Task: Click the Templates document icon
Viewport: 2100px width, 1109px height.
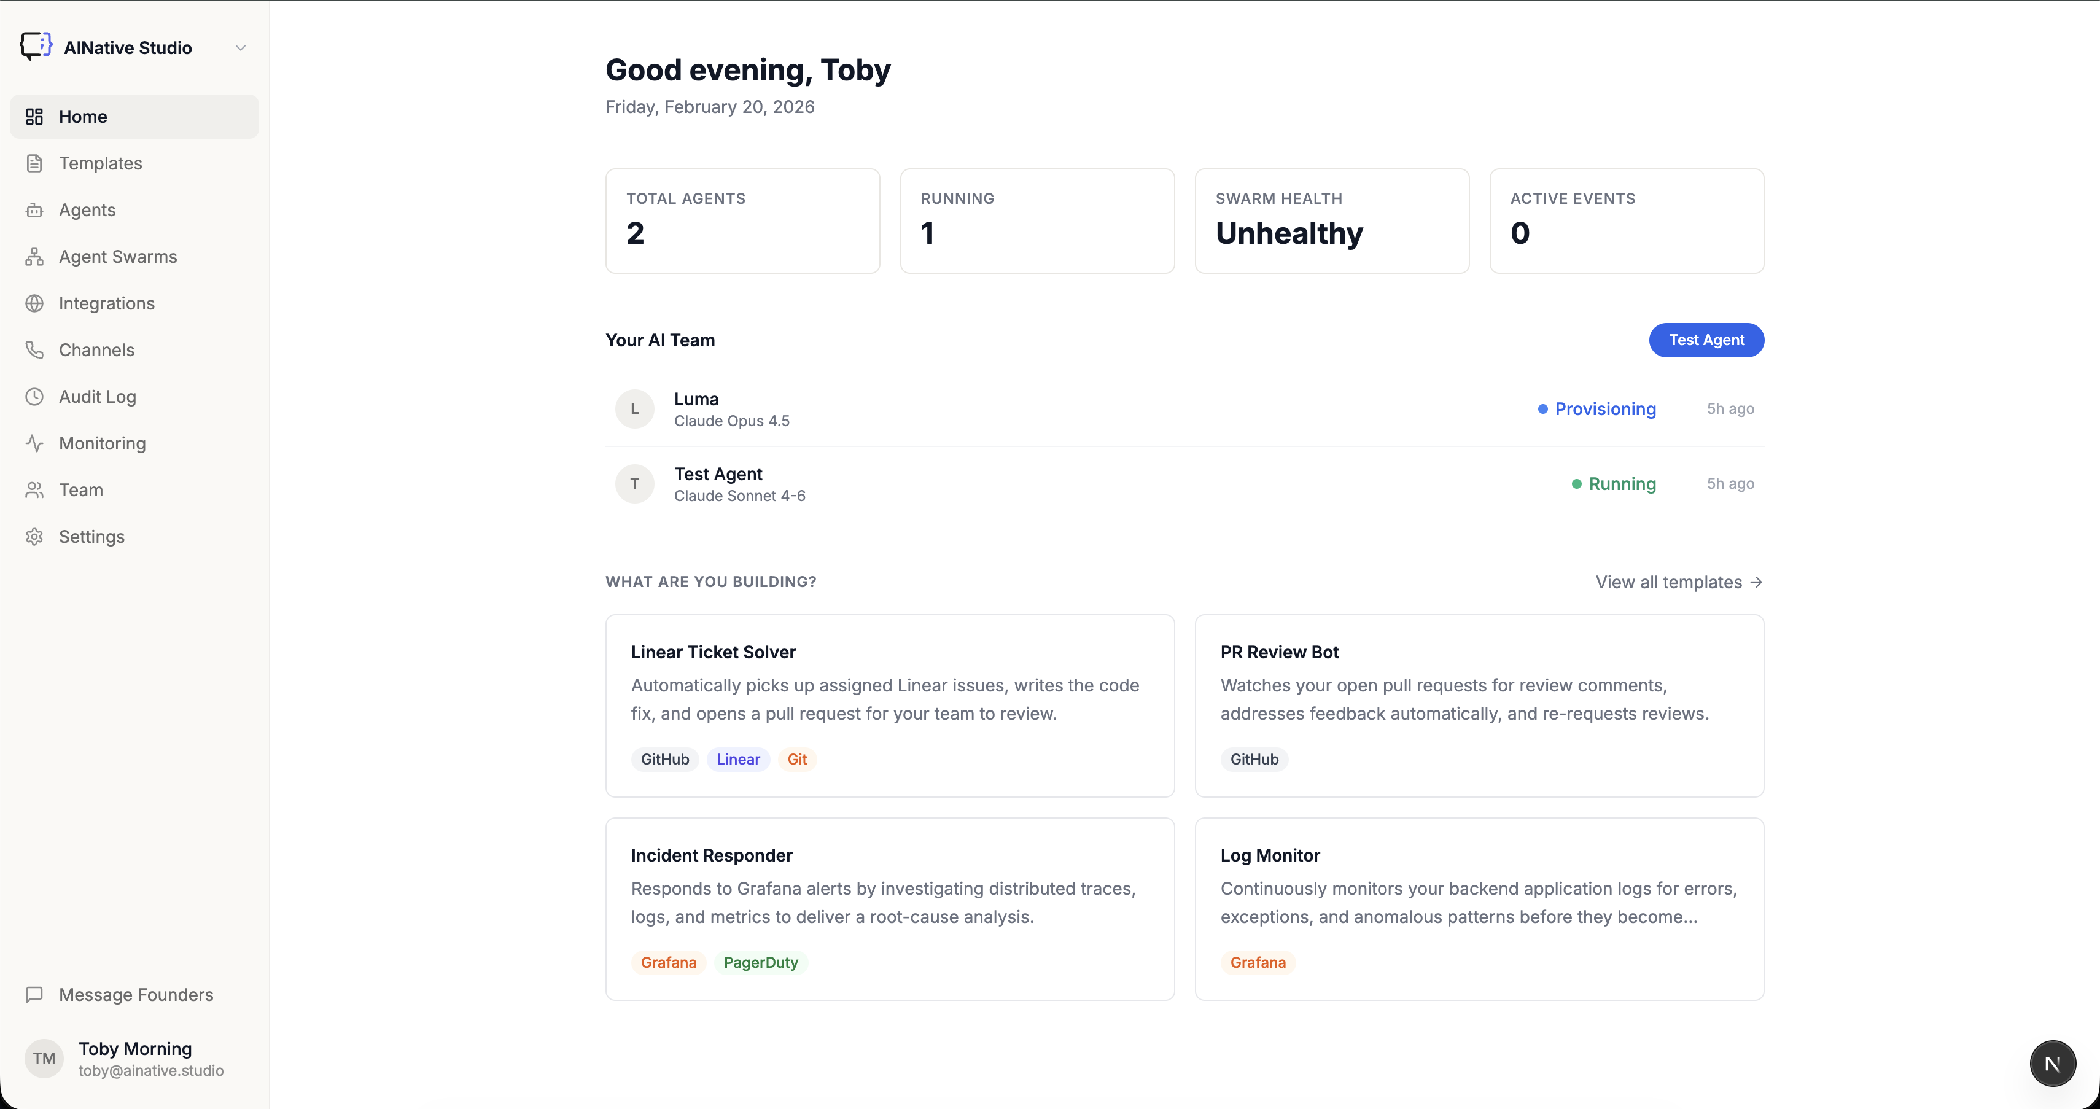Action: (34, 163)
